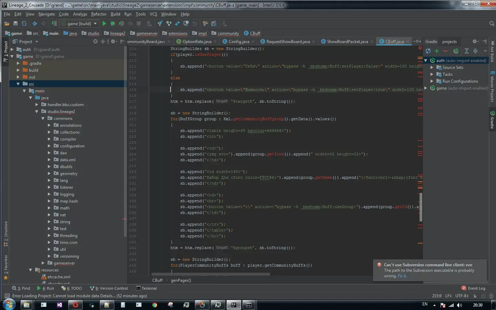Open the Event Log
This screenshot has width=496, height=310.
point(474,288)
